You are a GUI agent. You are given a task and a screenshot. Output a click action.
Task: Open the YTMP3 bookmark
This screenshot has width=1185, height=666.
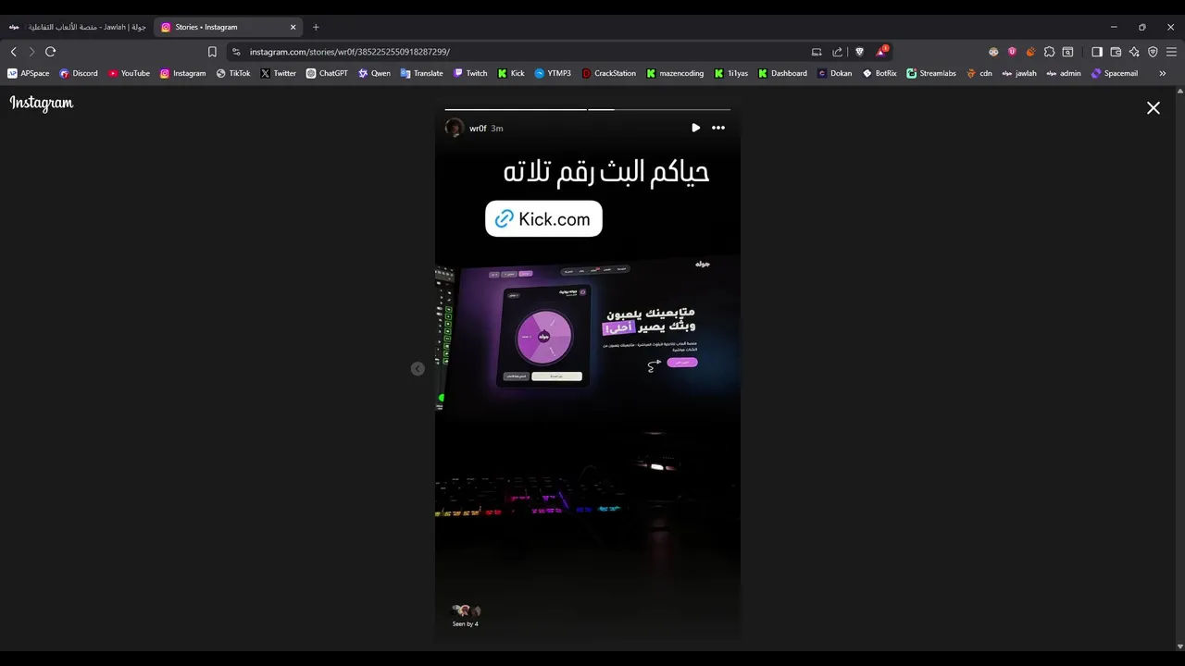click(x=553, y=73)
